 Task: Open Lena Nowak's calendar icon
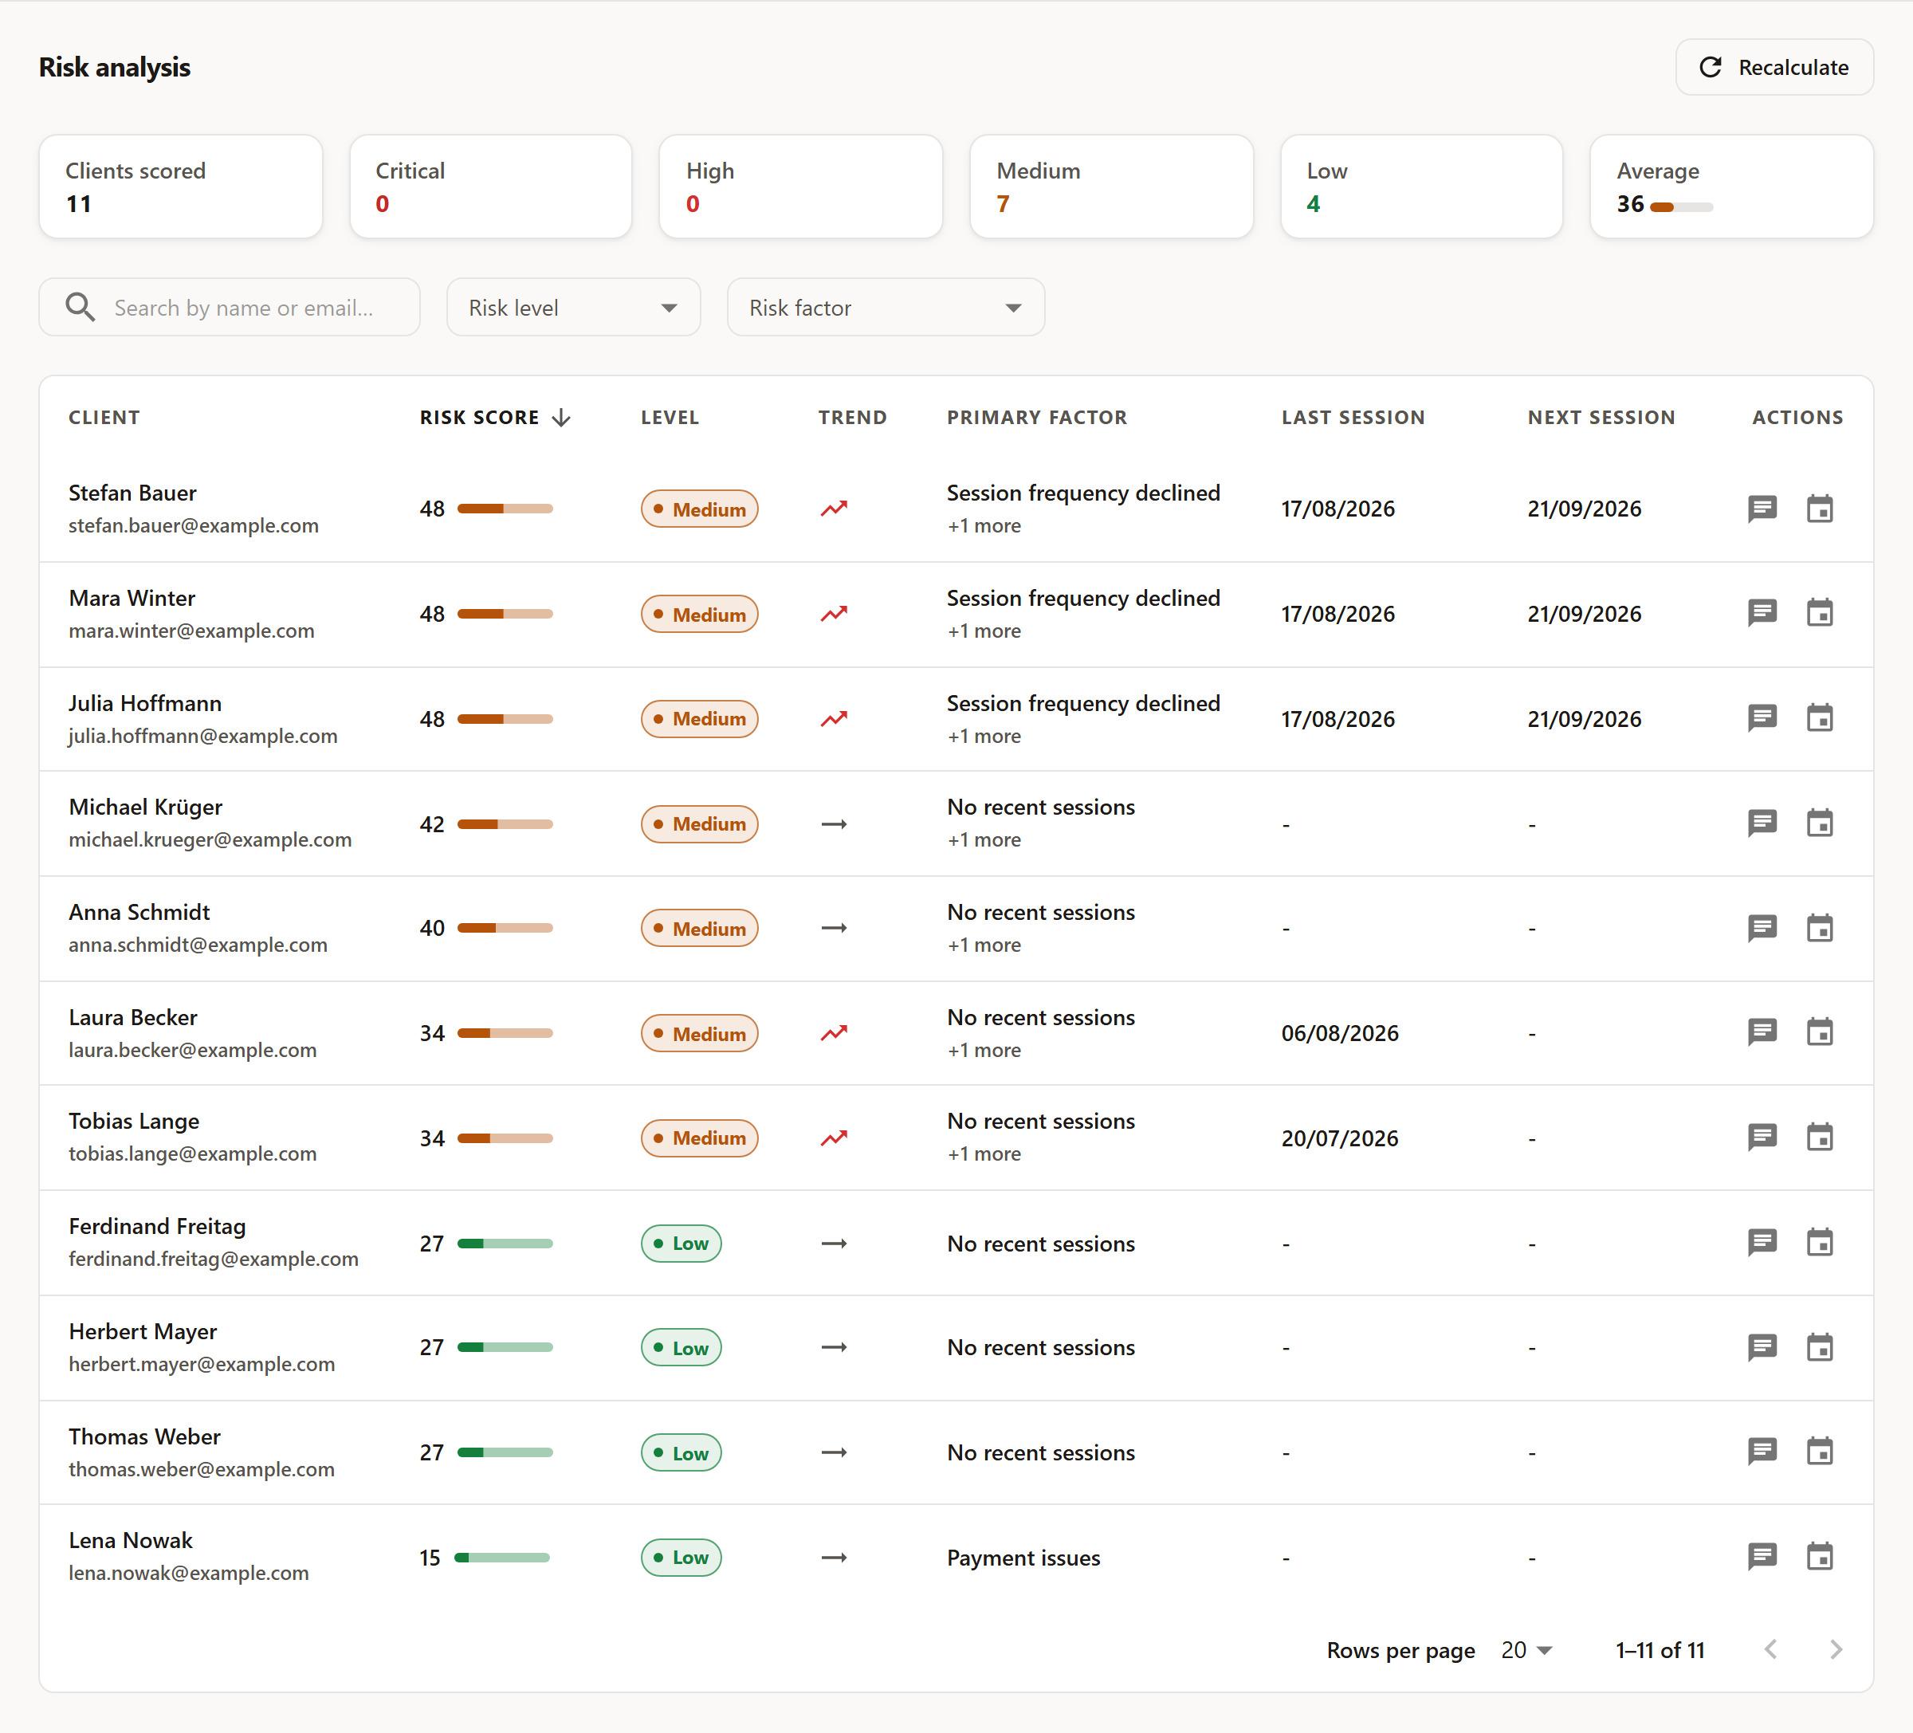point(1819,1557)
